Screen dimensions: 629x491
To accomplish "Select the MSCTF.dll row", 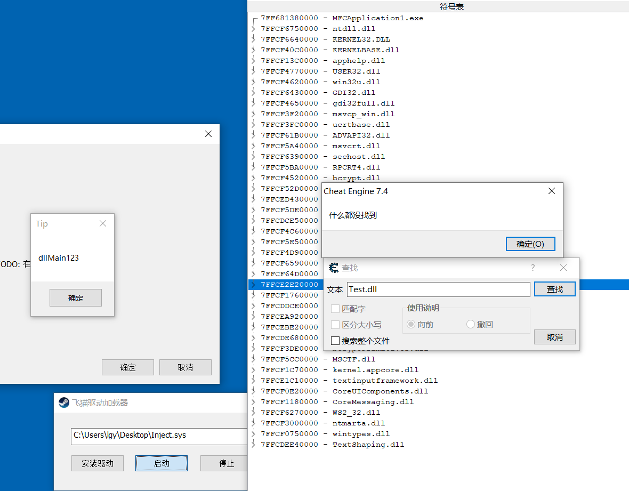I will point(318,359).
